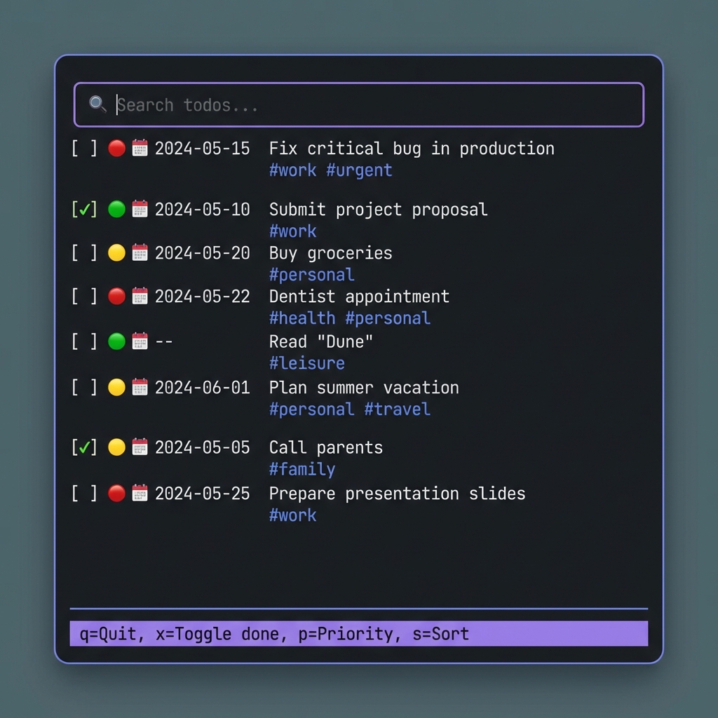Screen dimensions: 718x718
Task: Select the date 2024-05-25
Action: tap(203, 494)
